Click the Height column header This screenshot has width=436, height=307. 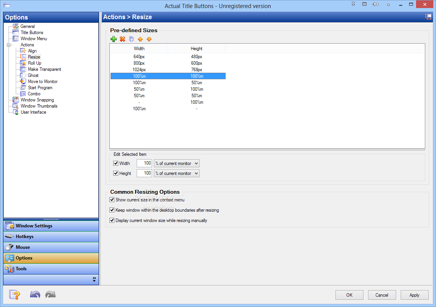pyautogui.click(x=197, y=49)
